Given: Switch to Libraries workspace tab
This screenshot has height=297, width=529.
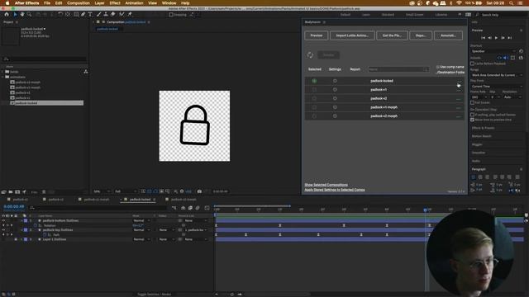Looking at the screenshot, I should (441, 15).
